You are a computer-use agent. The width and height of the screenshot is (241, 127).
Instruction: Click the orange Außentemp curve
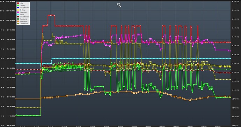pyautogui.click(x=123, y=92)
